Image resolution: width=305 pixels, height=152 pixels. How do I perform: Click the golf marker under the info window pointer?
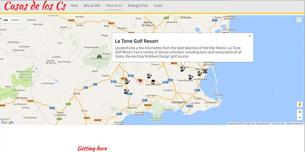(183, 69)
